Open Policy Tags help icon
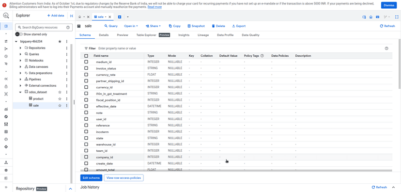 (262, 56)
